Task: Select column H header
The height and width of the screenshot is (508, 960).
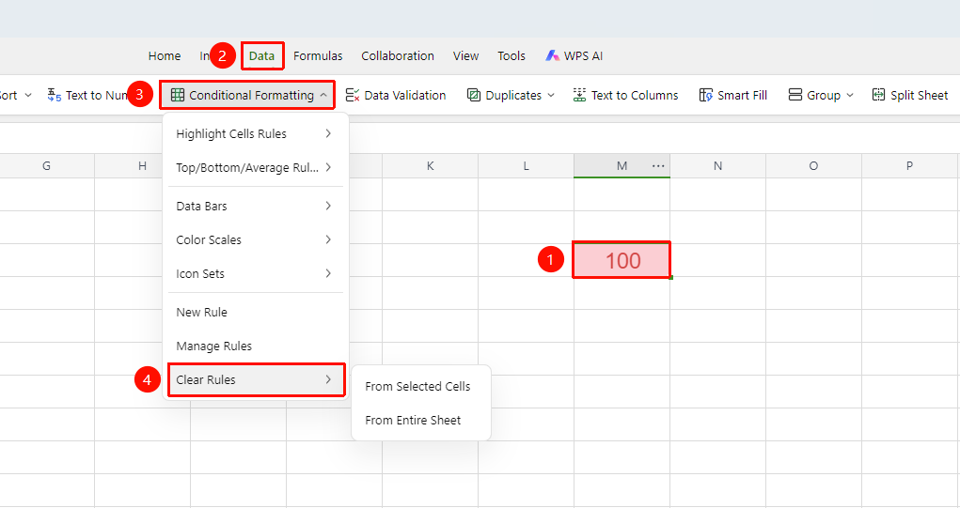Action: (142, 165)
